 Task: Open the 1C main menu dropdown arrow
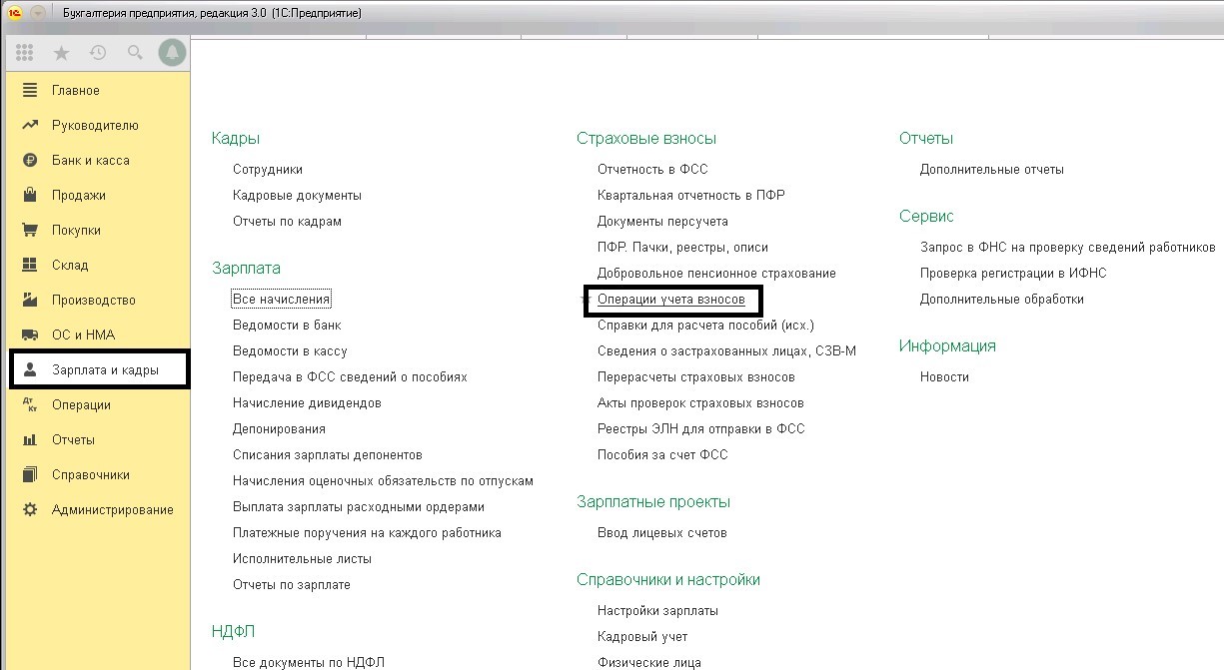coord(38,13)
